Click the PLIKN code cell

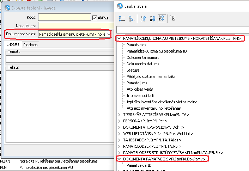(9, 161)
